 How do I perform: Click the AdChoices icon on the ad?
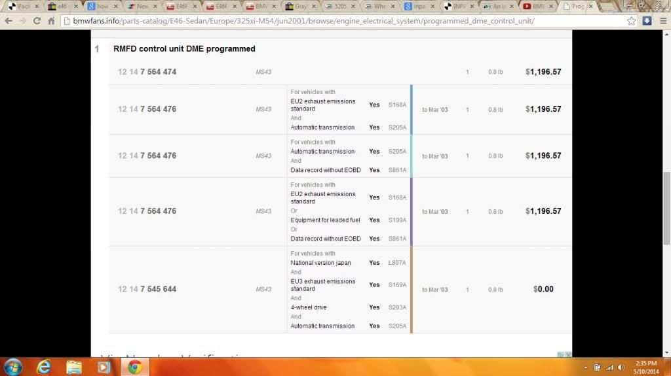pos(561,354)
